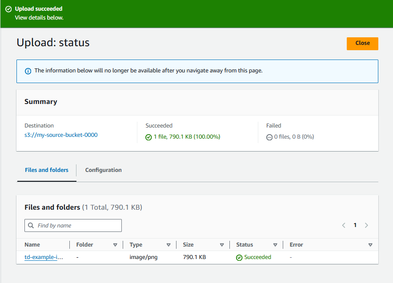The image size is (393, 283).
Task: Select the Files and folders tab
Action: (46, 170)
